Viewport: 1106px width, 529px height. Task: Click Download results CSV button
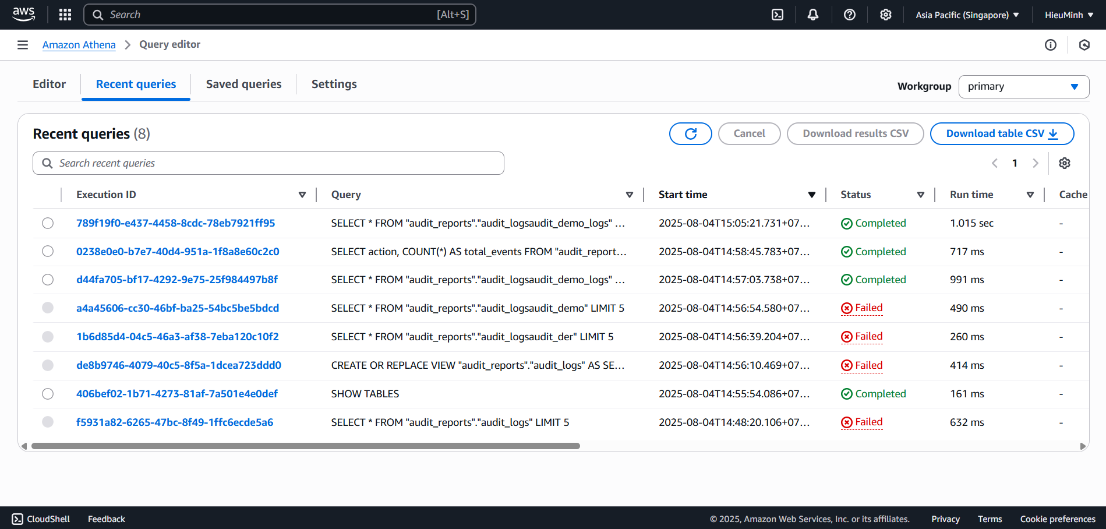pos(856,133)
